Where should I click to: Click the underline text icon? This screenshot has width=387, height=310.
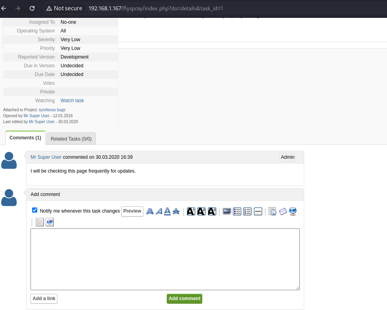[168, 211]
